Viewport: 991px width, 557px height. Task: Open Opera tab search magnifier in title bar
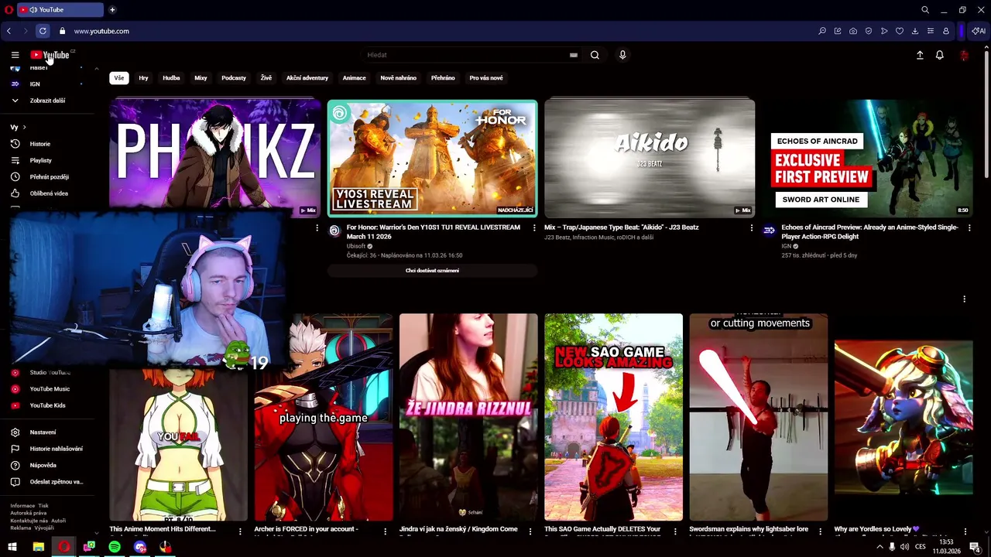[x=924, y=10]
